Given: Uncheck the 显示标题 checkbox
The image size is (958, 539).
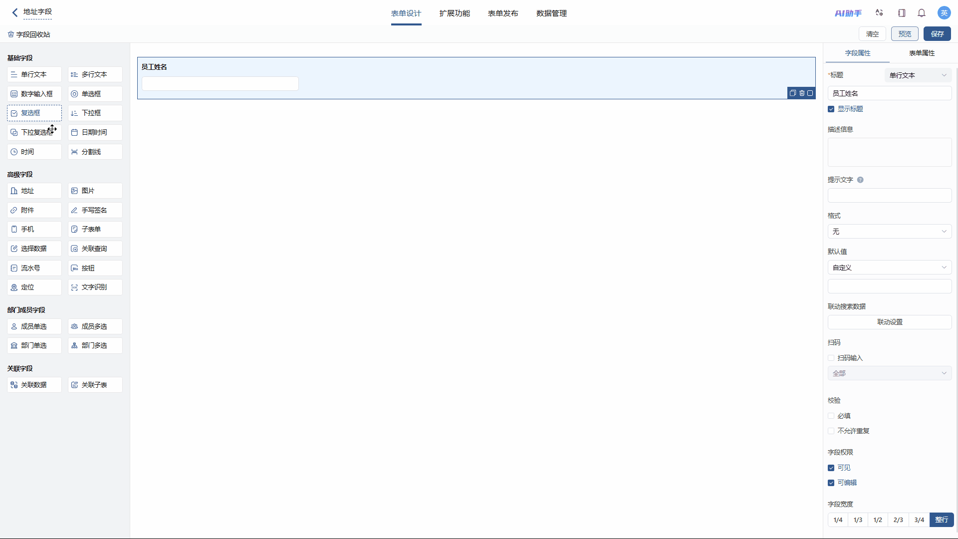Looking at the screenshot, I should coord(831,109).
